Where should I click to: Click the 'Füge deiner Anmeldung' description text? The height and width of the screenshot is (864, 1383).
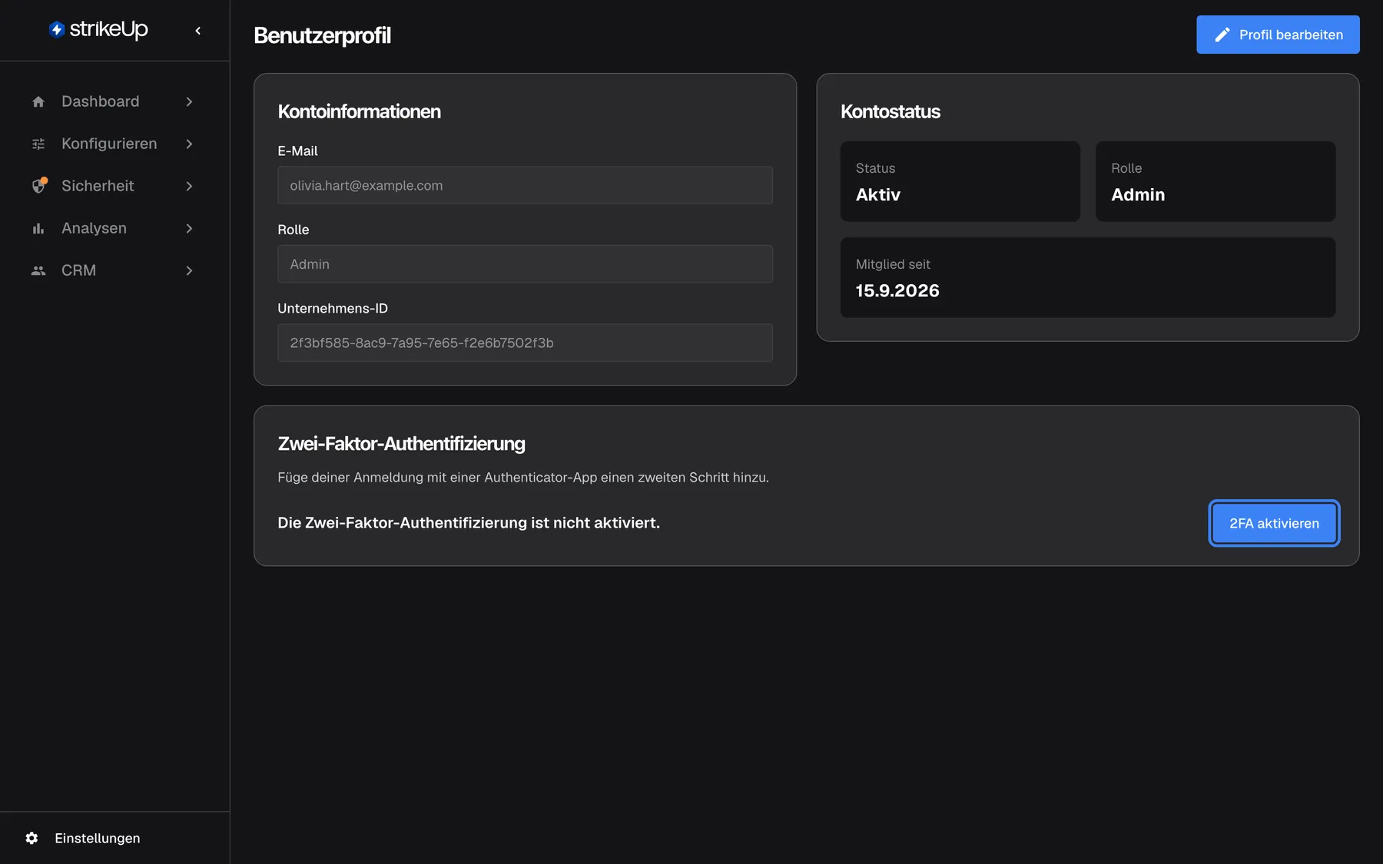[522, 477]
